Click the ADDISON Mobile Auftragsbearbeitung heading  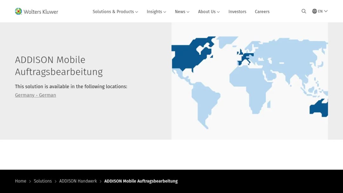click(59, 66)
